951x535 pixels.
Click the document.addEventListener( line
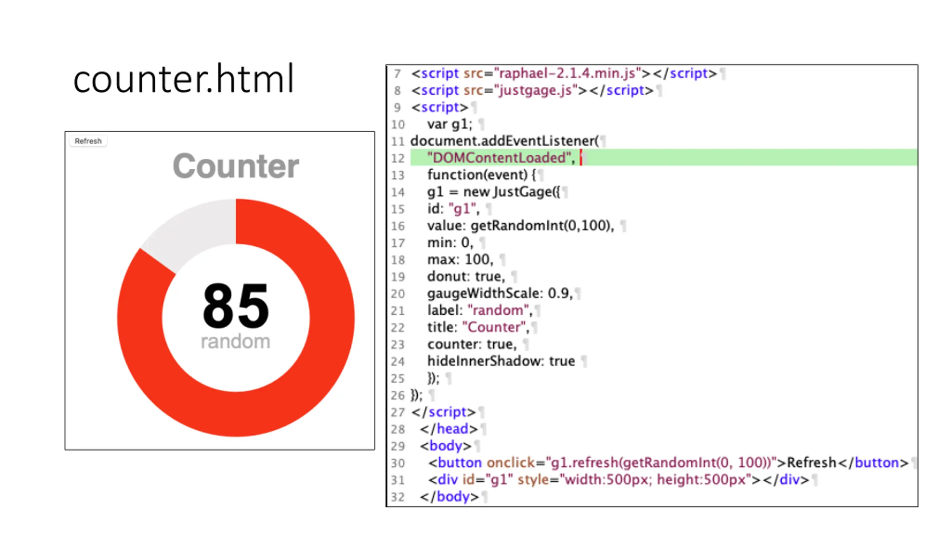[x=504, y=141]
